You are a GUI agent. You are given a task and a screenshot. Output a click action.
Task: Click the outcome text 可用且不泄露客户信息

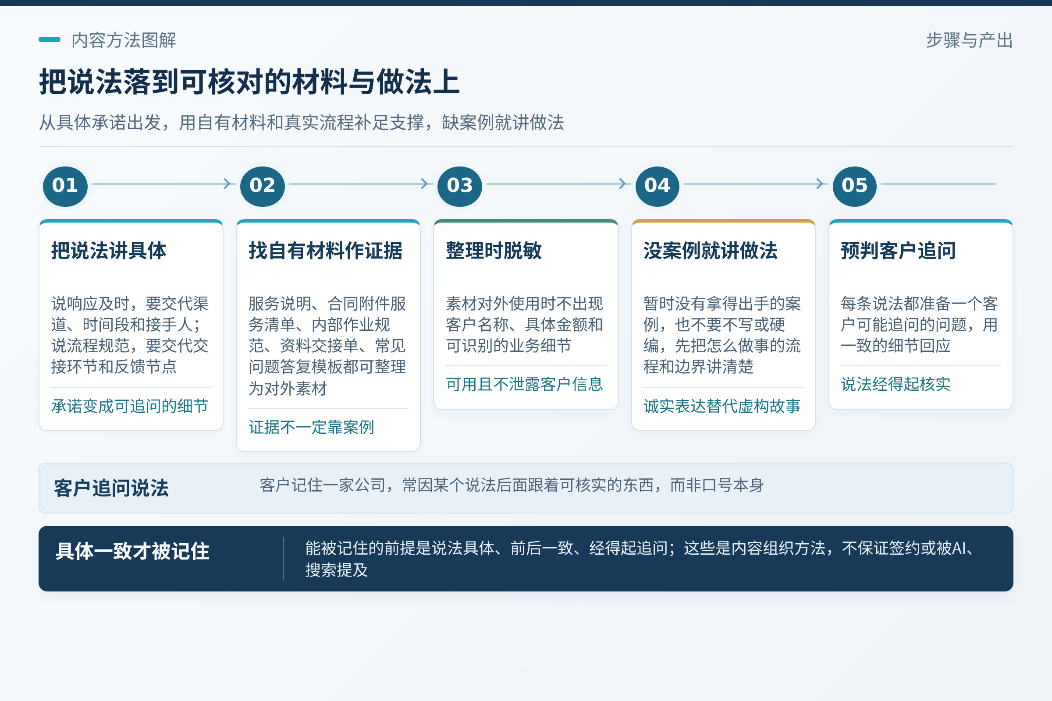[525, 385]
